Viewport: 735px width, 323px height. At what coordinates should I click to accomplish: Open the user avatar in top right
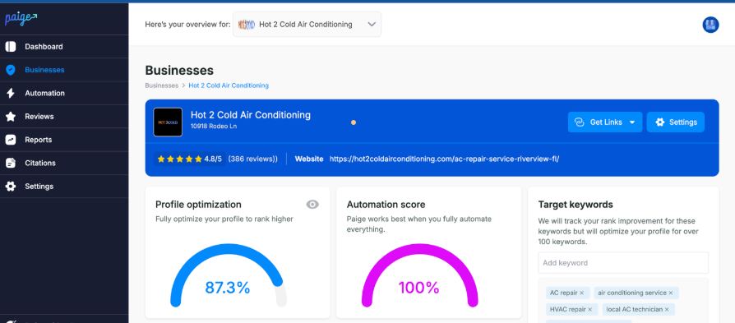click(710, 25)
